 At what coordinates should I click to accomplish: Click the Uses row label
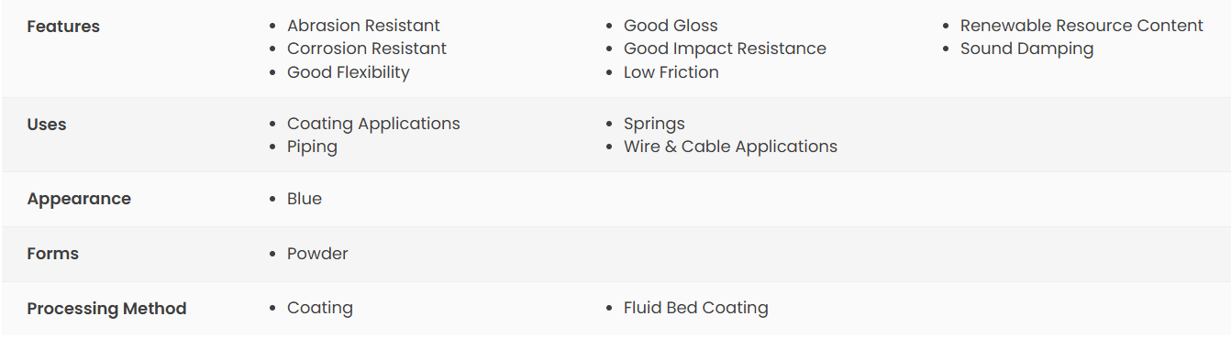(x=47, y=125)
